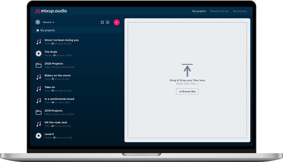Open folder 2019 Projects
The height and width of the screenshot is (162, 283).
coord(53,111)
